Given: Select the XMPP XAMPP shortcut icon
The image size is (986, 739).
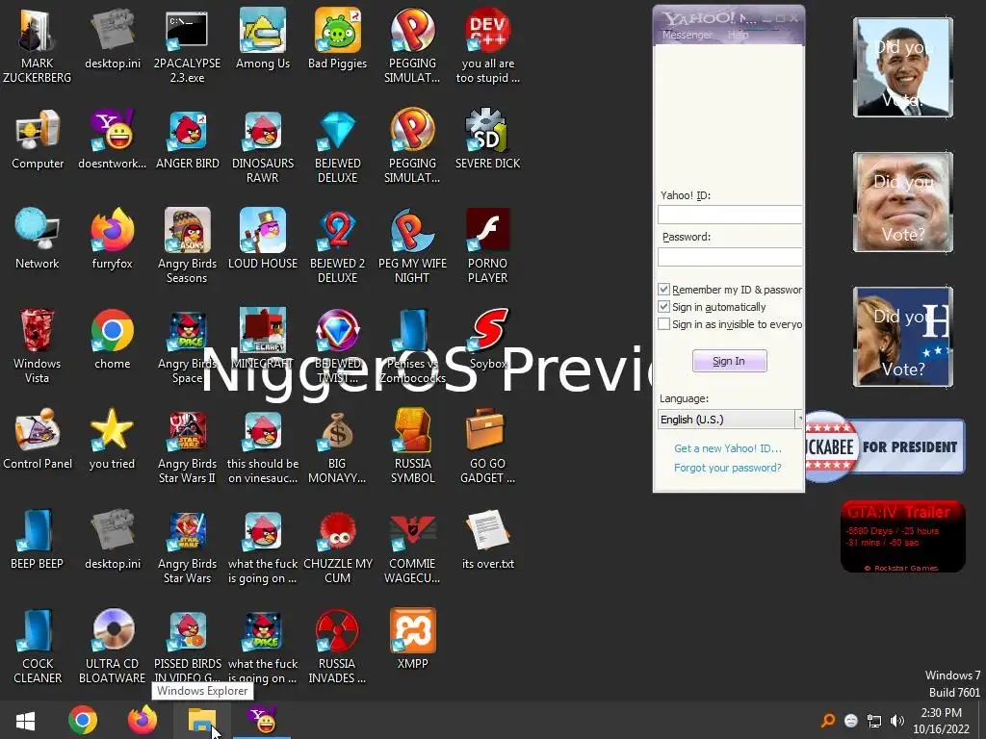Looking at the screenshot, I should (412, 639).
